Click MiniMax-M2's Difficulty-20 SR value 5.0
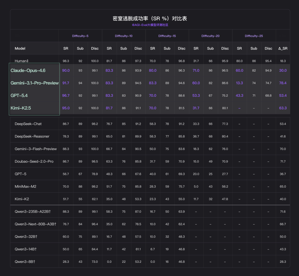 tap(196, 186)
